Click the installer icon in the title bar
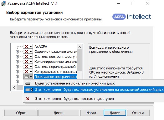The width and height of the screenshot is (164, 120). coord(3,3)
